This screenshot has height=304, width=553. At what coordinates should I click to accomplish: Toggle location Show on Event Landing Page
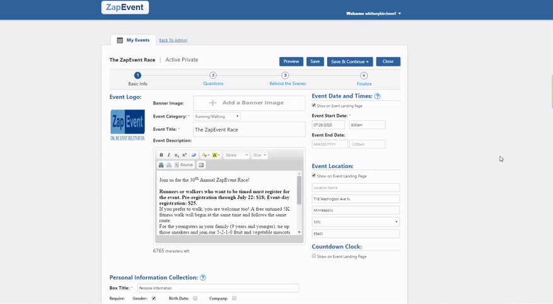(314, 175)
